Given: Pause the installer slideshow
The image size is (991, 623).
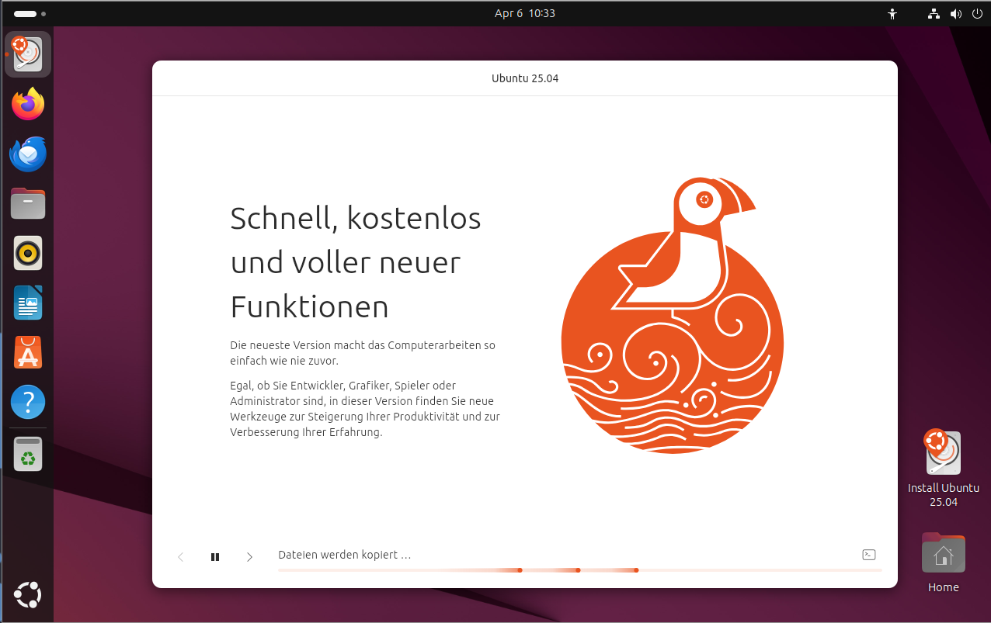Looking at the screenshot, I should (x=215, y=557).
